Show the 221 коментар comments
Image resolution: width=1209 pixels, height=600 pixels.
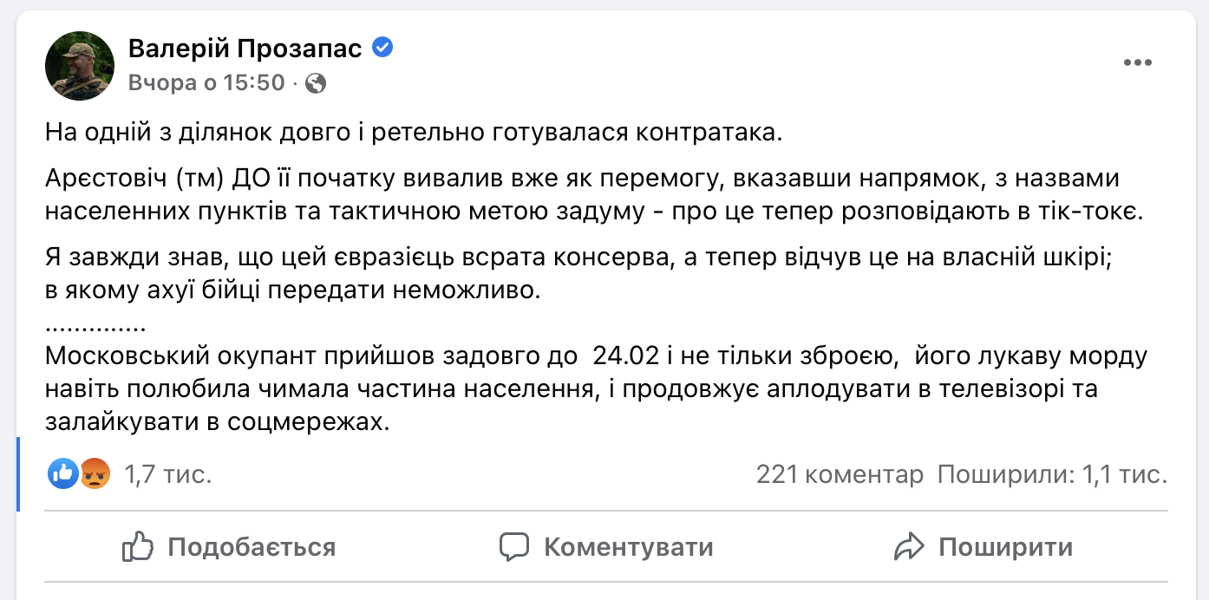840,474
